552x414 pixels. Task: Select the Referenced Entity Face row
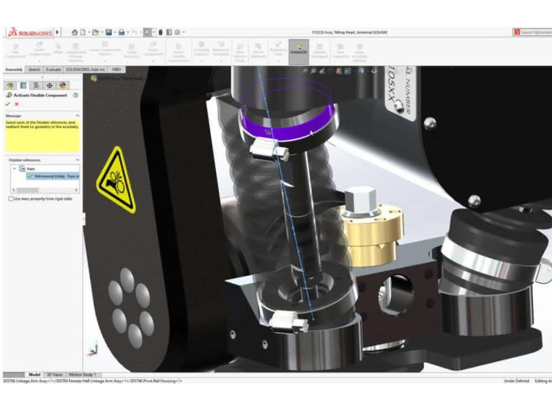[54, 177]
